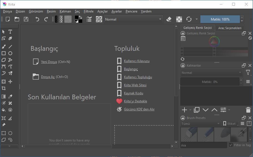The height and width of the screenshot is (157, 253).
Task: Open the Kaynak Kodu link
Action: [x=133, y=93]
